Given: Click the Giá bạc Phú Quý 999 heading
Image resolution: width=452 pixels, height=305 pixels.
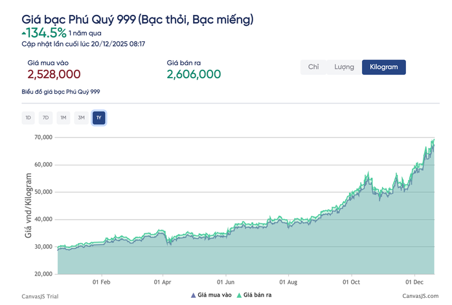Looking at the screenshot, I should pos(137,20).
